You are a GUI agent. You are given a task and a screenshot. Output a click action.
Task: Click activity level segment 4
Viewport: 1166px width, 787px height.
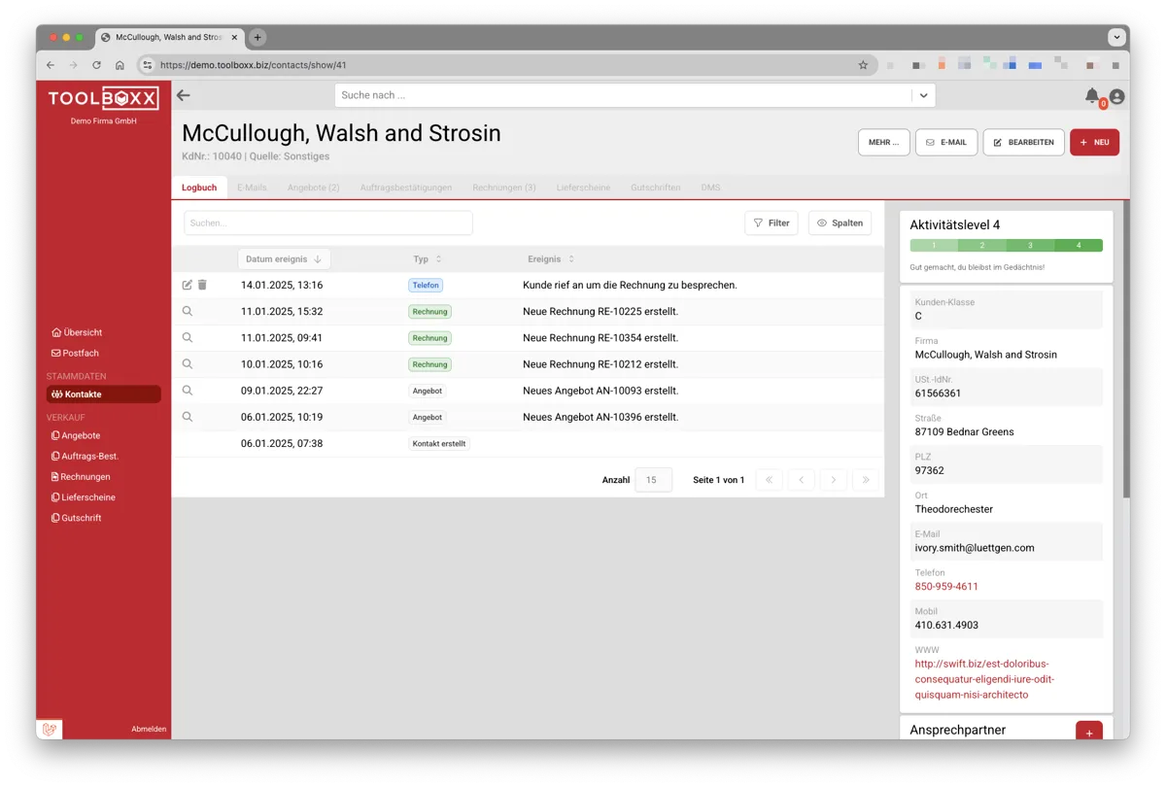[x=1079, y=246]
